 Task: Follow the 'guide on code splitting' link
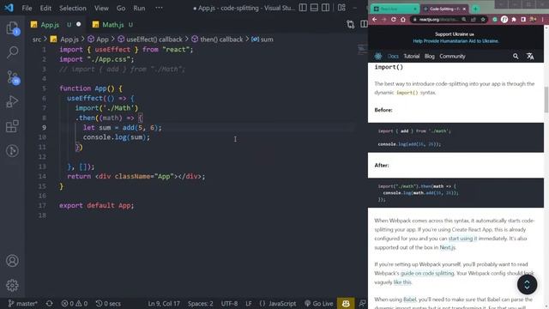coord(427,273)
